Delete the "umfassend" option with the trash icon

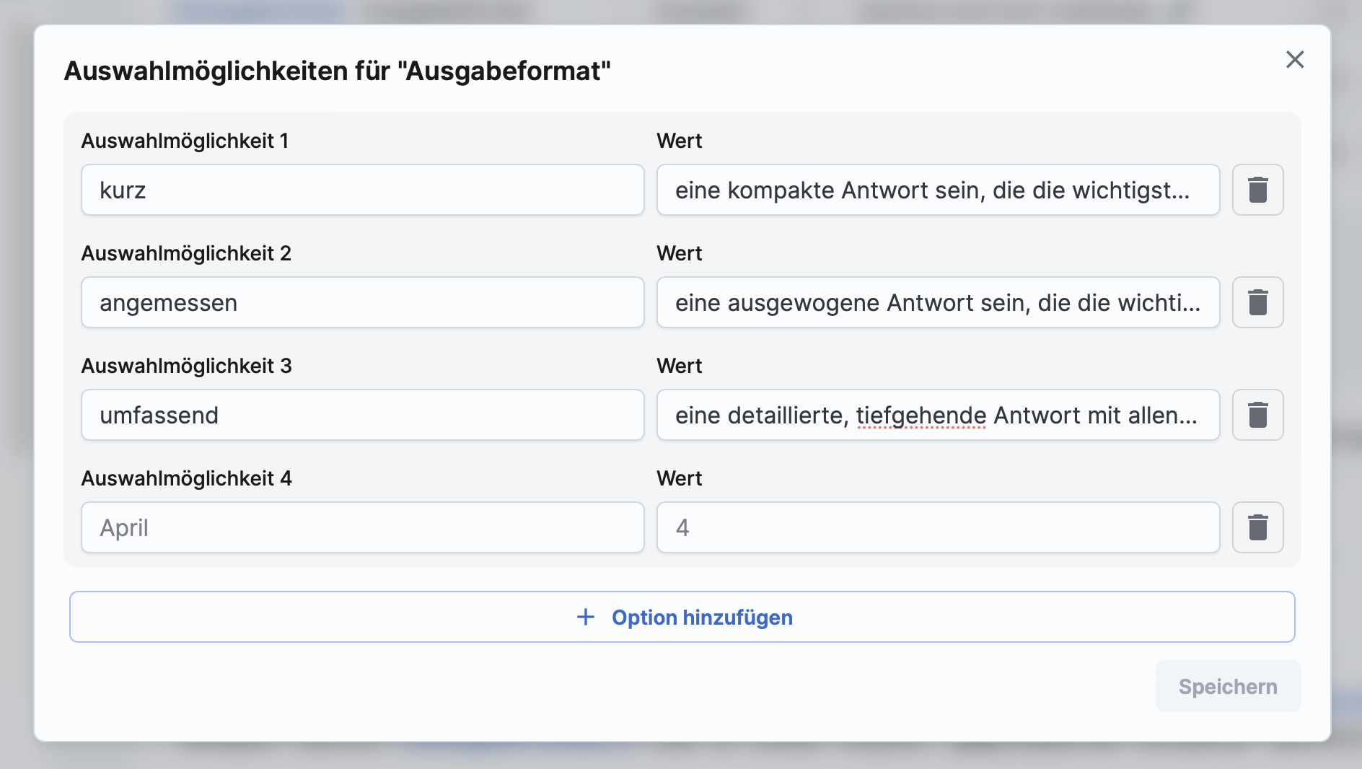(x=1258, y=415)
